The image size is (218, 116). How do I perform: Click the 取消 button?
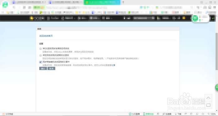pos(51,69)
